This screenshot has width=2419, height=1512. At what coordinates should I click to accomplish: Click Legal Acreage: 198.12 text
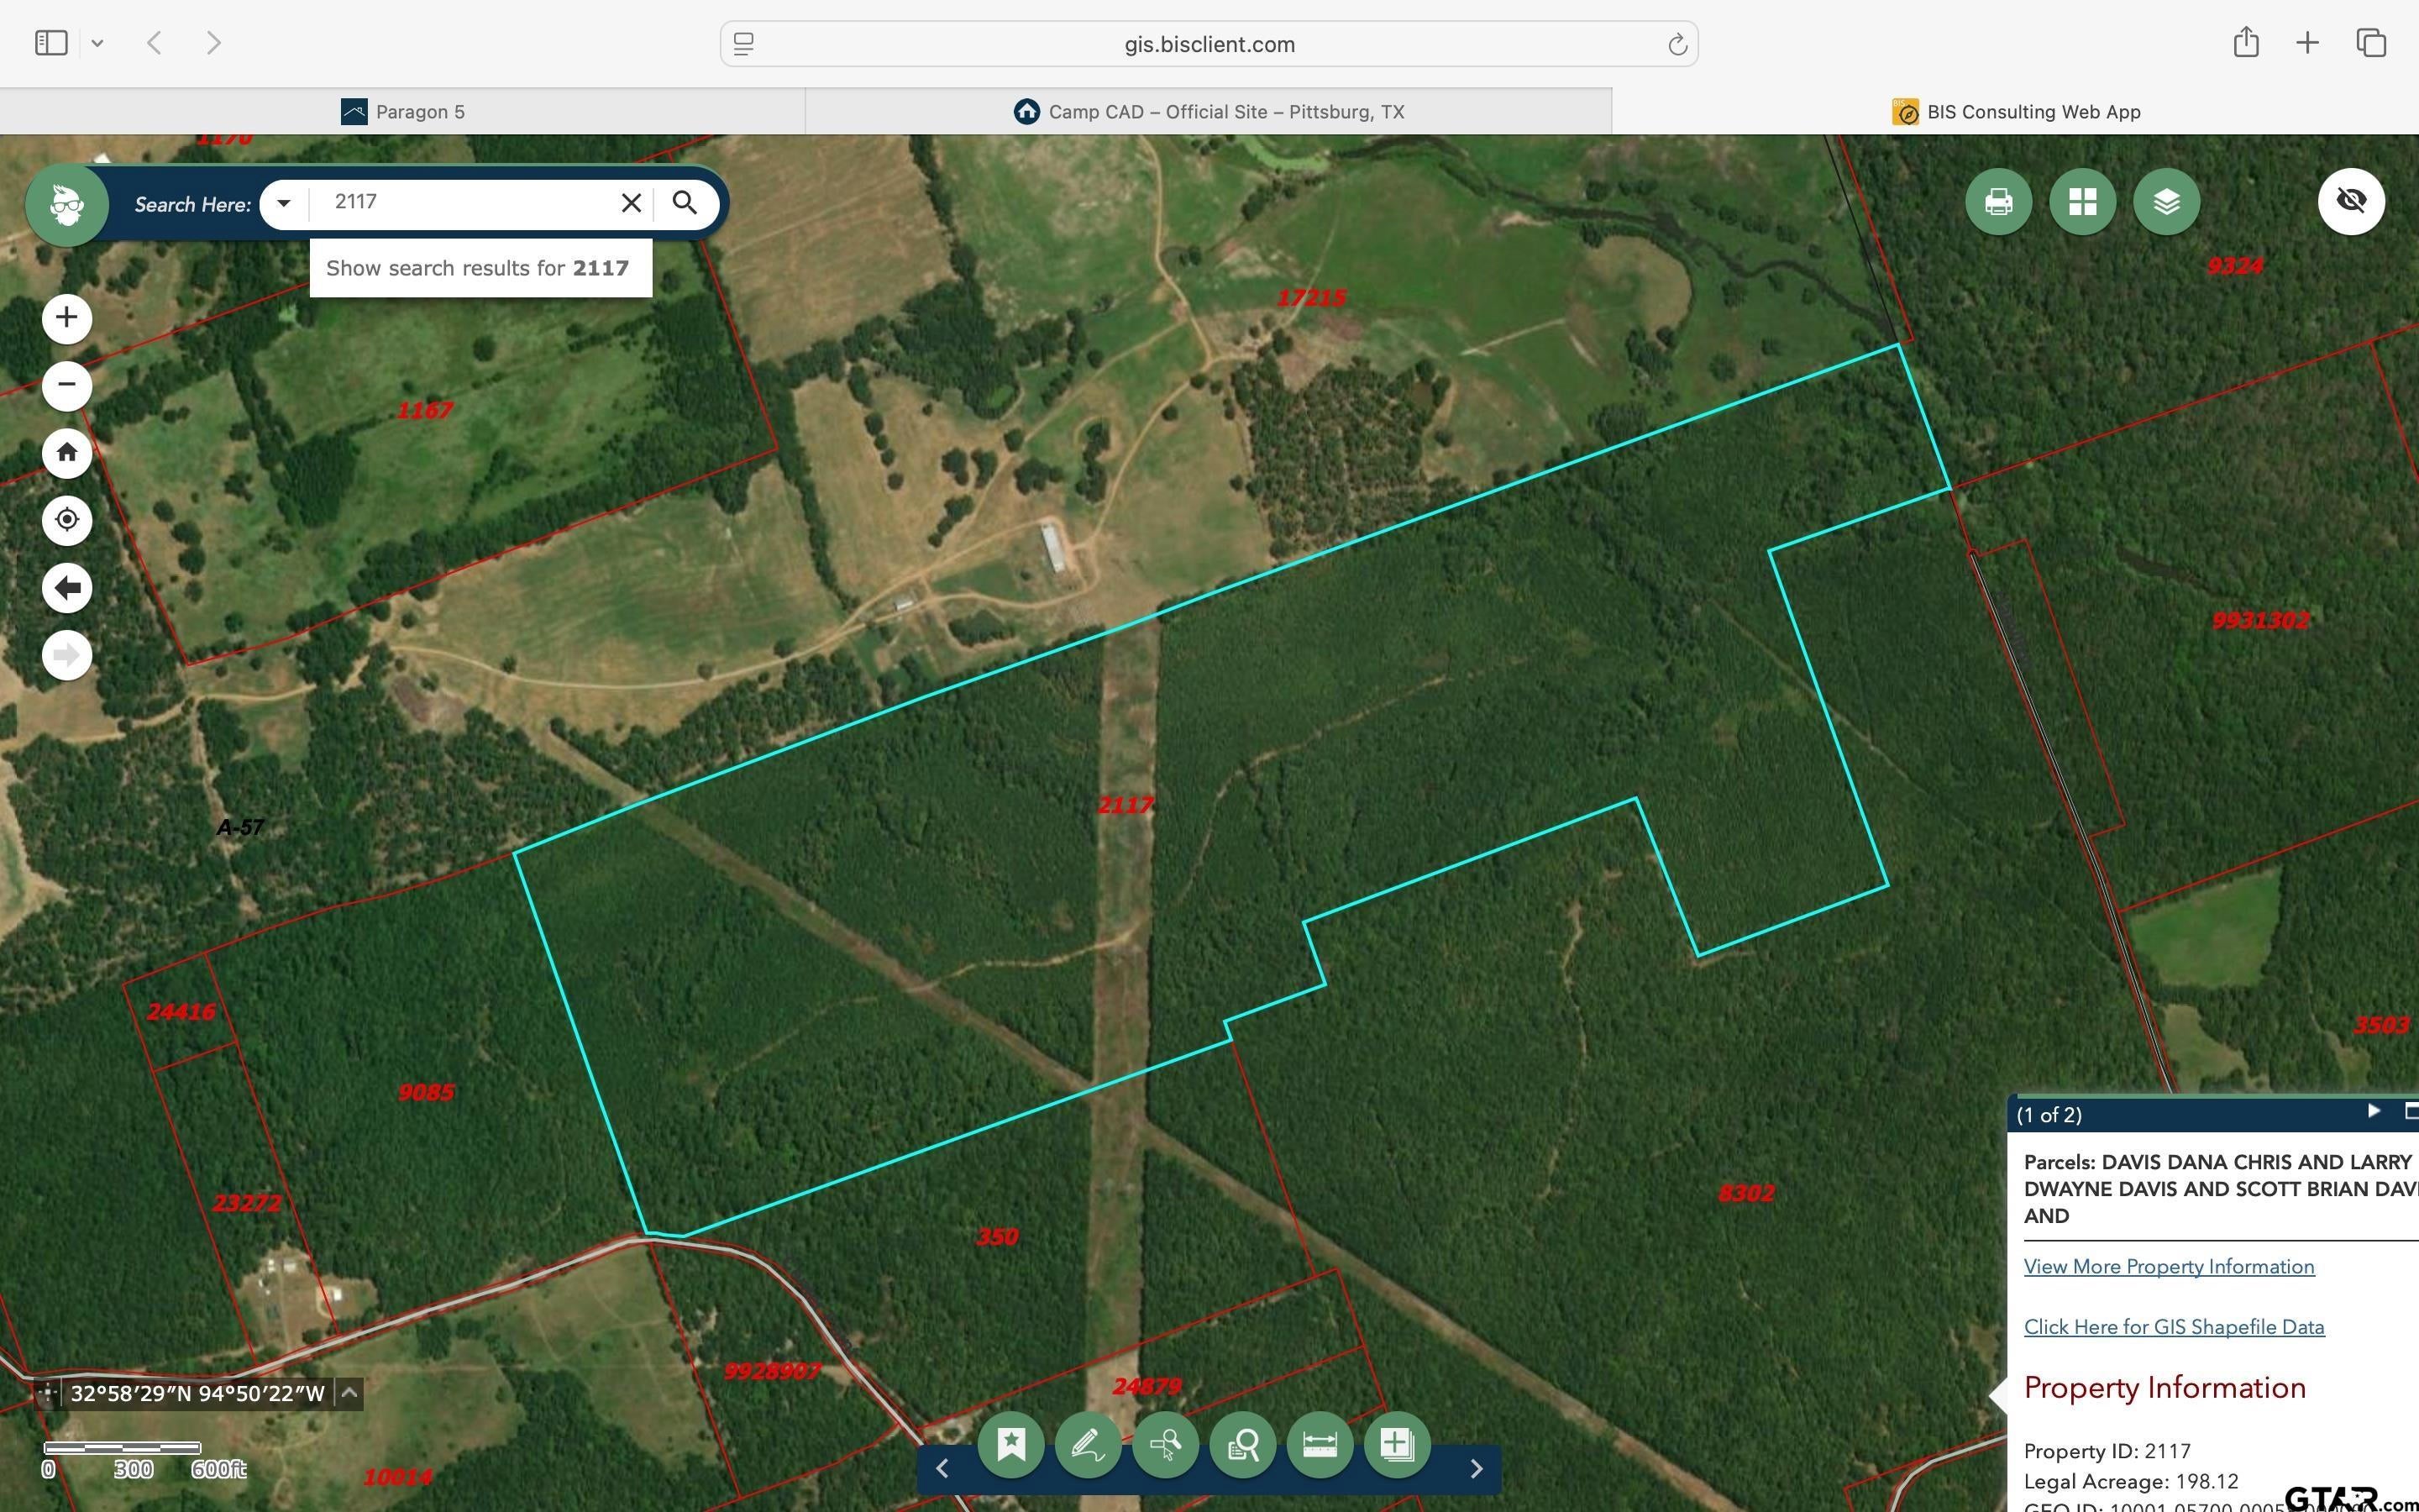pos(2131,1481)
